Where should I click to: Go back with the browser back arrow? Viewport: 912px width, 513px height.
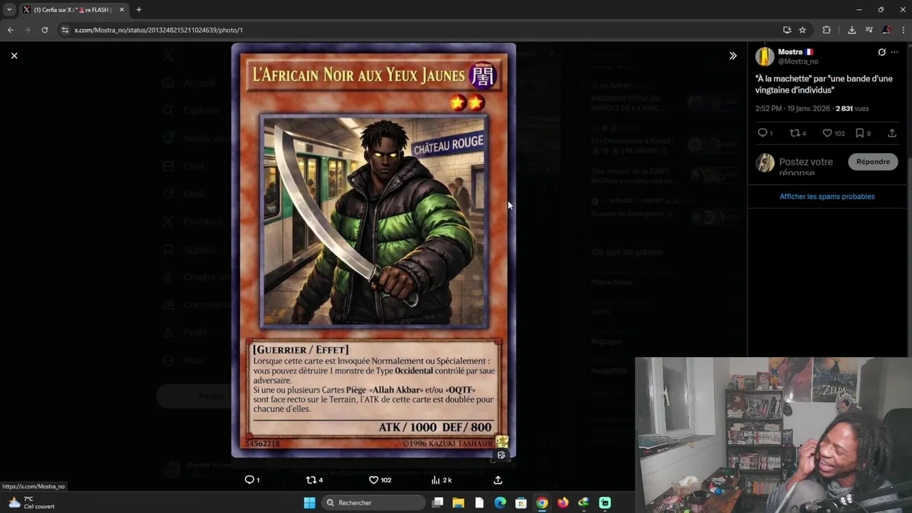point(10,30)
